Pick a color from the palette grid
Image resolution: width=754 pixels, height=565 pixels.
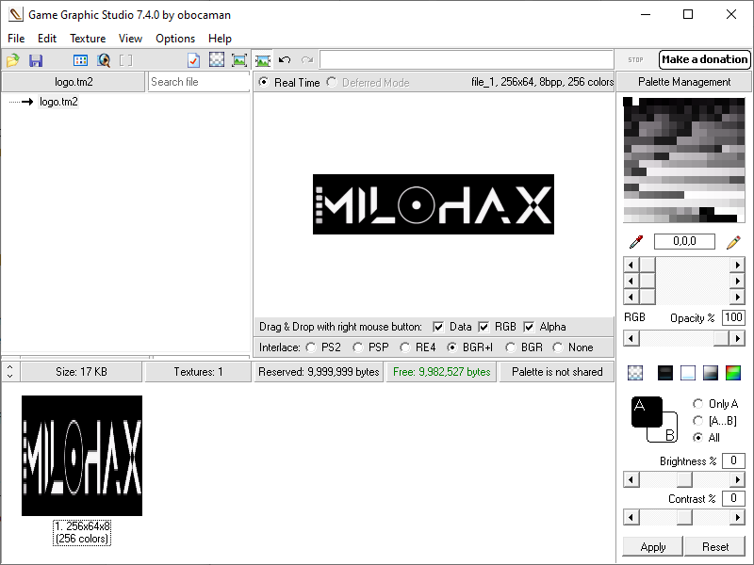tap(684, 160)
